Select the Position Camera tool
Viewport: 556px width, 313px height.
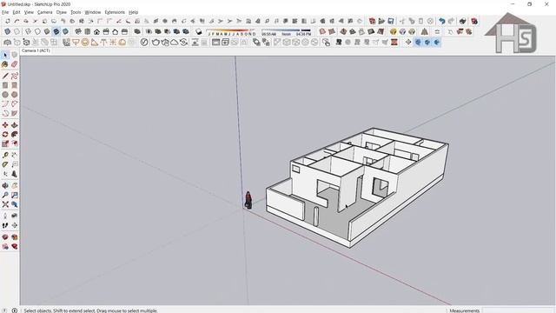coord(5,216)
